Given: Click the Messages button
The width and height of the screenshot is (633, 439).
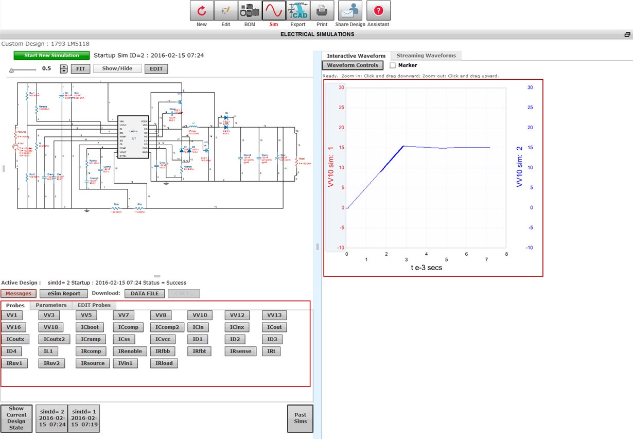Looking at the screenshot, I should (x=19, y=293).
